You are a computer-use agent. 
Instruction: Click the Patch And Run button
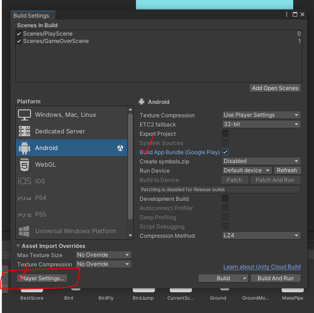point(275,180)
